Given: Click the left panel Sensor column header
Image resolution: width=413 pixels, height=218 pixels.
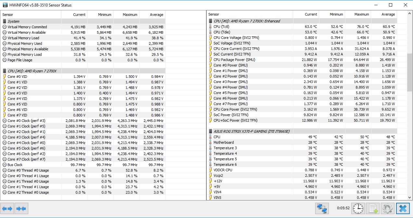Looking at the screenshot, I should pyautogui.click(x=8, y=15).
